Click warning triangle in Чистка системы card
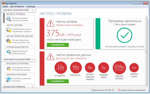Image resolution: width=150 pixels, height=94 pixels. [50, 23]
